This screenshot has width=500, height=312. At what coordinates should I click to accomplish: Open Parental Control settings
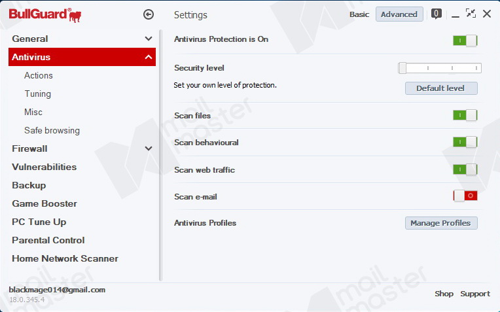pos(48,240)
